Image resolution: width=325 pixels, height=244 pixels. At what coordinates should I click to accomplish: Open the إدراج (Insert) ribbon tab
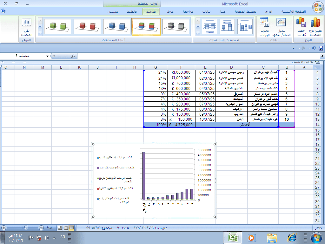click(x=269, y=12)
